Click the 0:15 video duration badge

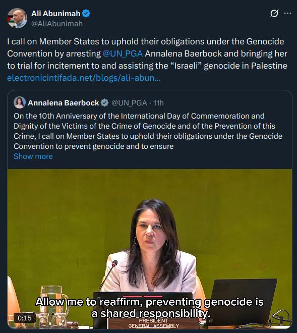coord(25,318)
